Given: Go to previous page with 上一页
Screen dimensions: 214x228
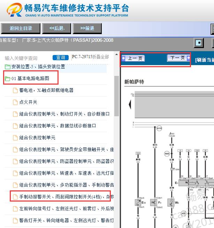Looking at the screenshot, I should click(133, 58).
